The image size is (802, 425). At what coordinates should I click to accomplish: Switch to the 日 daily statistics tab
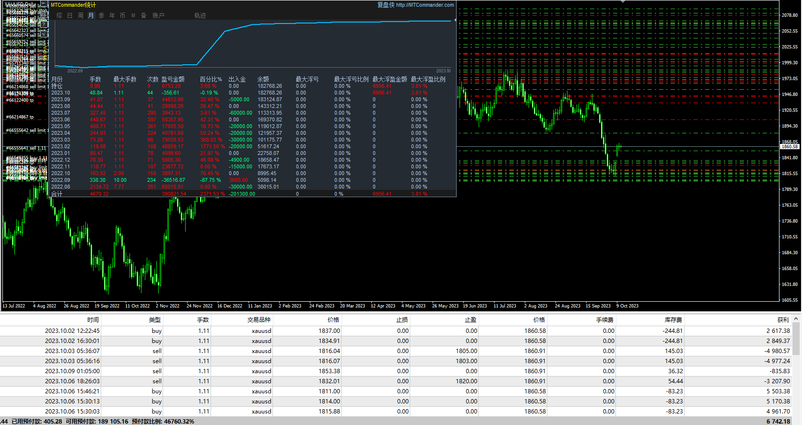click(70, 15)
